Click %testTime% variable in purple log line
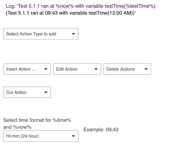This screenshot has height=146, width=173. coord(140,6)
